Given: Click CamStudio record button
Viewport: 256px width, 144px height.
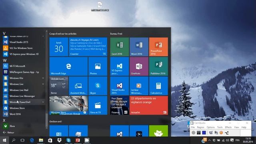Looking at the screenshot, I should point(194,132).
